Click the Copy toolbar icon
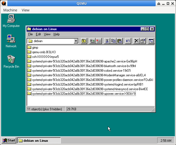Image resolution: width=176 pixels, height=145 pixels. 113,41
